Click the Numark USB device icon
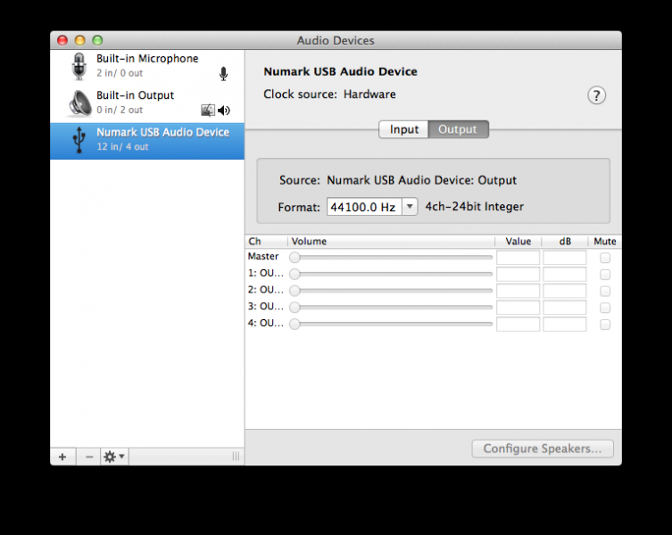Image resolution: width=672 pixels, height=535 pixels. (x=79, y=140)
